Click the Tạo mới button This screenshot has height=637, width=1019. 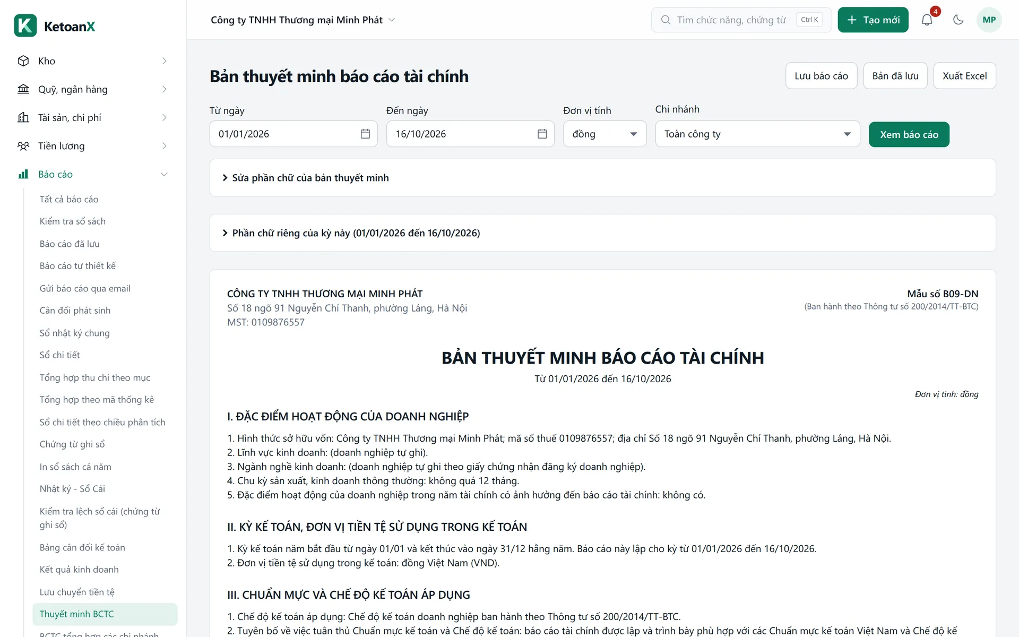click(x=873, y=20)
